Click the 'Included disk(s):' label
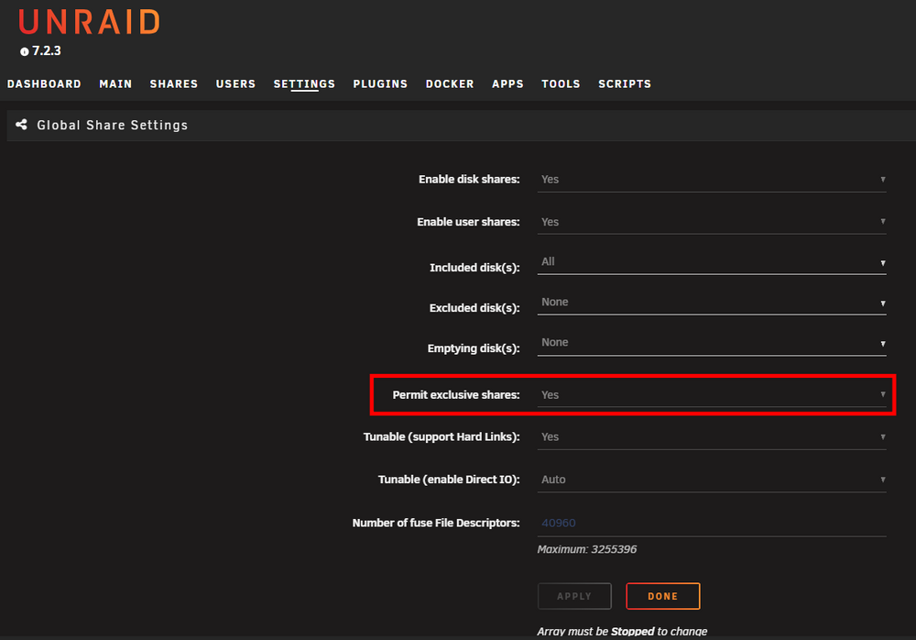Screen dimensions: 916x640 click(x=474, y=268)
